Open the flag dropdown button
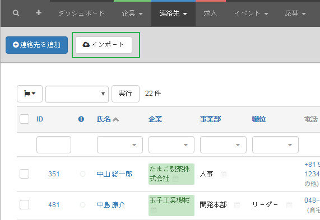Viewport: 320px width, 220px height. (30, 93)
